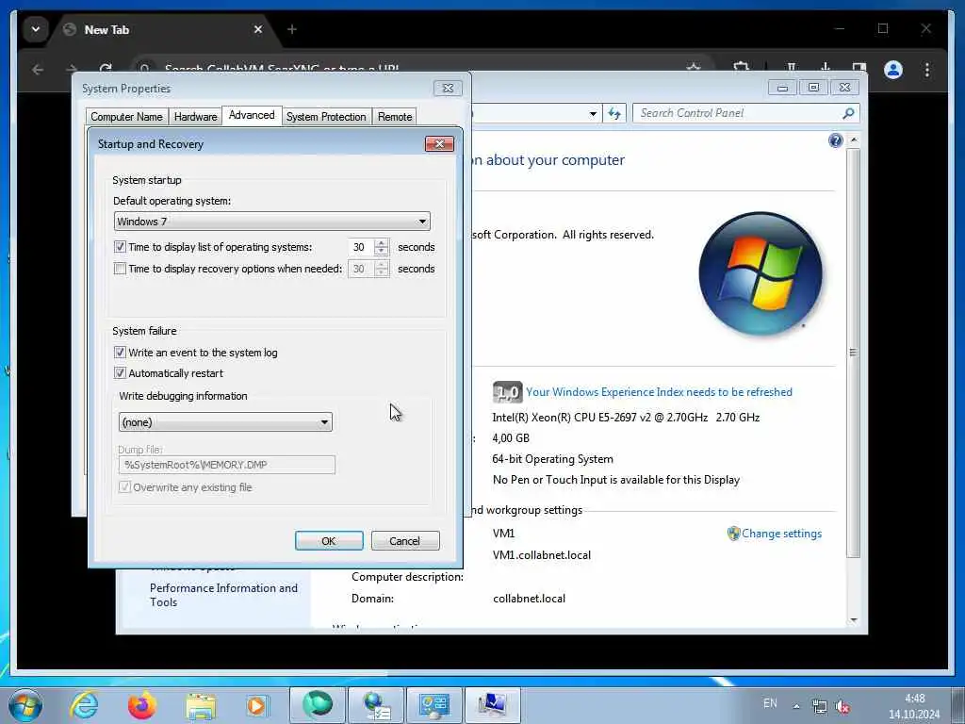This screenshot has height=724, width=965.
Task: Open the Control Panel help icon
Action: (835, 141)
